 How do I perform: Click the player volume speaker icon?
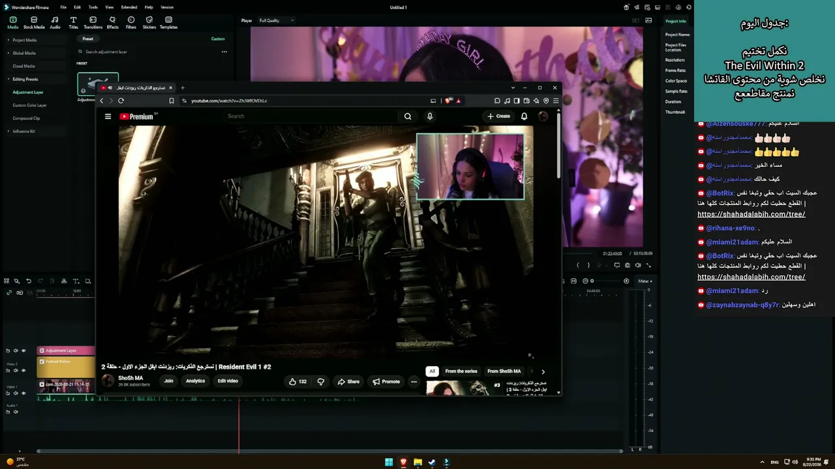(638, 265)
